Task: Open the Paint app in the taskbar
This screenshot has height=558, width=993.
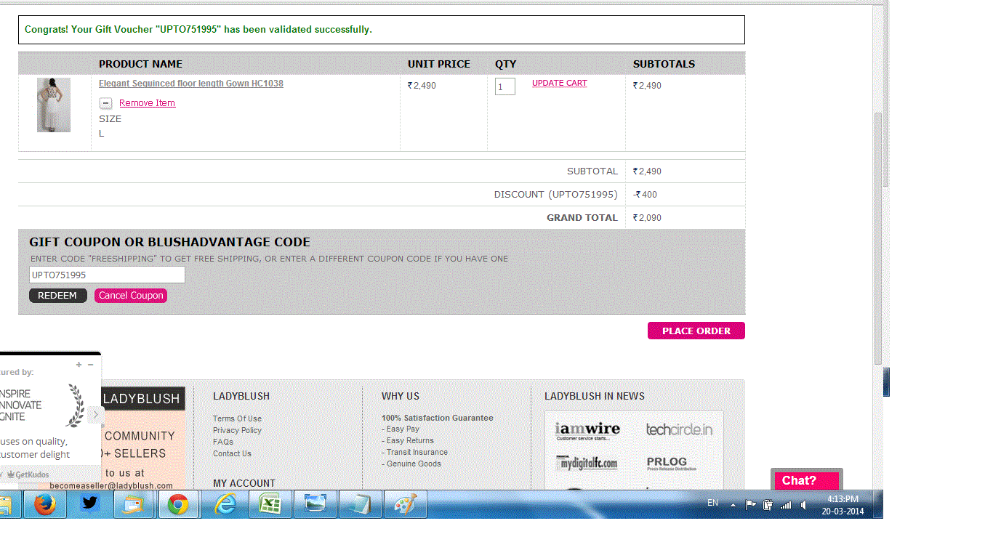Action: point(405,504)
